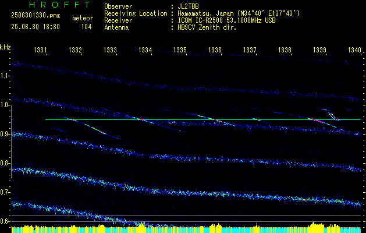
Task: Click the 0.6 frequency axis label
Action: (5, 221)
